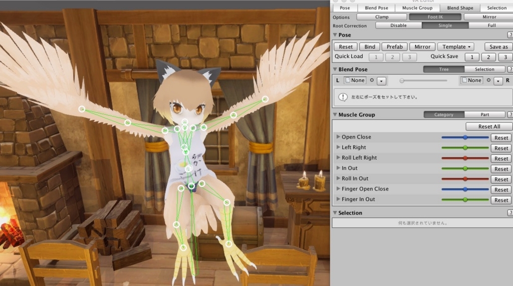Screen dimensions: 513x286
Task: Select Selection mode in Blend Pose
Action: click(x=484, y=69)
